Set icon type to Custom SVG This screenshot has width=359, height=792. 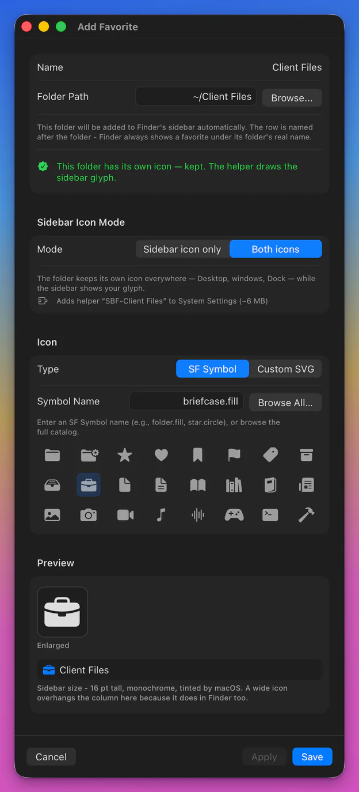[x=286, y=369]
